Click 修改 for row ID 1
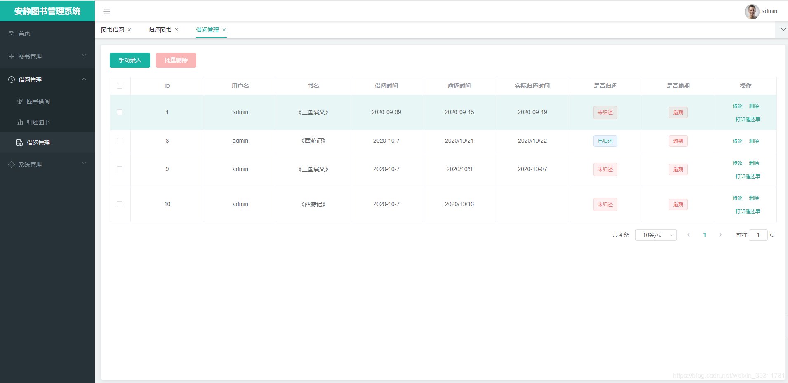This screenshot has height=383, width=788. pos(738,106)
